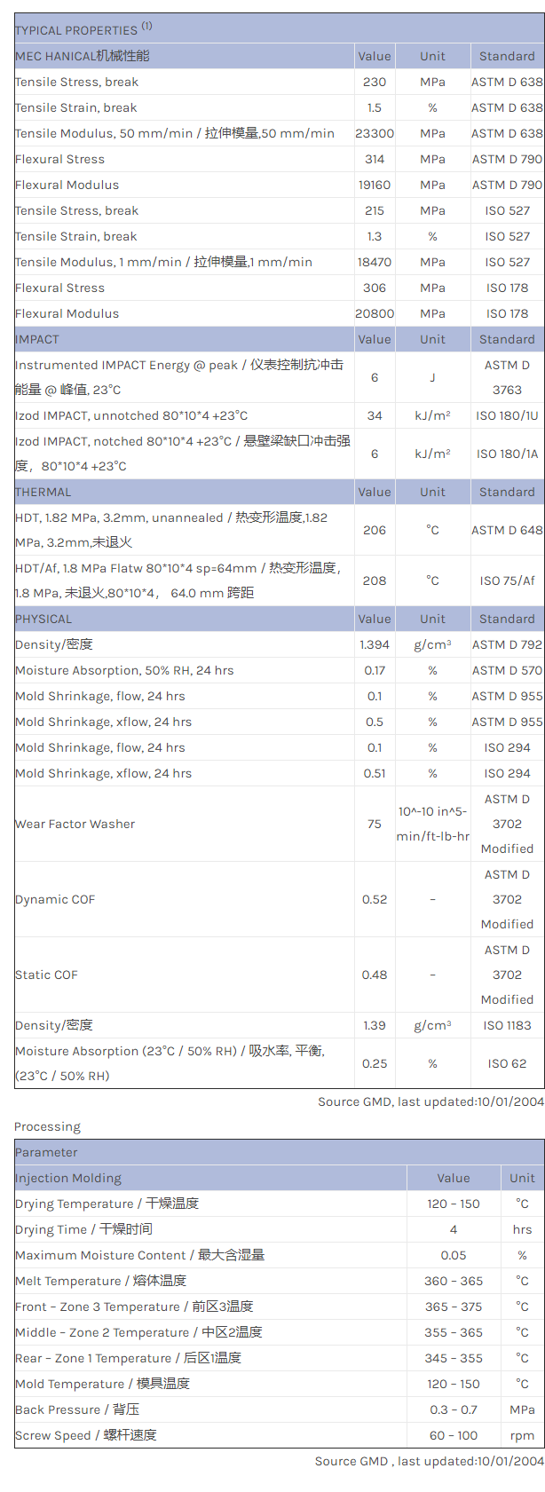Click the Tensile Modulus, 50 mm/min row label
Image resolution: width=545 pixels, height=1492 pixels.
[174, 133]
